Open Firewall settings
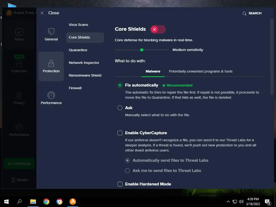The height and width of the screenshot is (207, 276). [75, 88]
